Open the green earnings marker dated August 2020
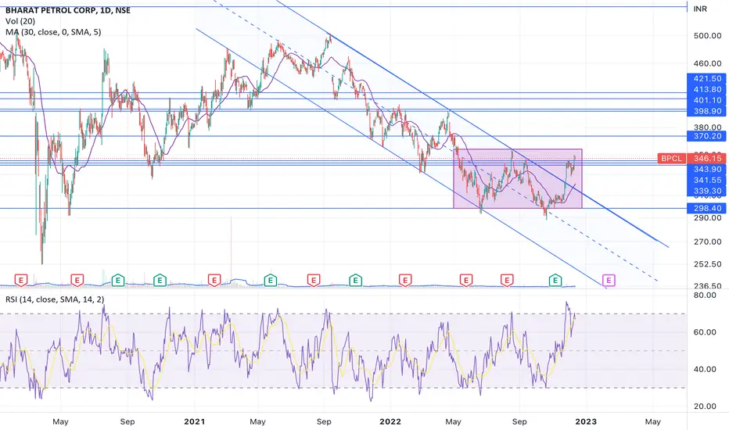Screen dimensions: 729x430 pyautogui.click(x=118, y=281)
